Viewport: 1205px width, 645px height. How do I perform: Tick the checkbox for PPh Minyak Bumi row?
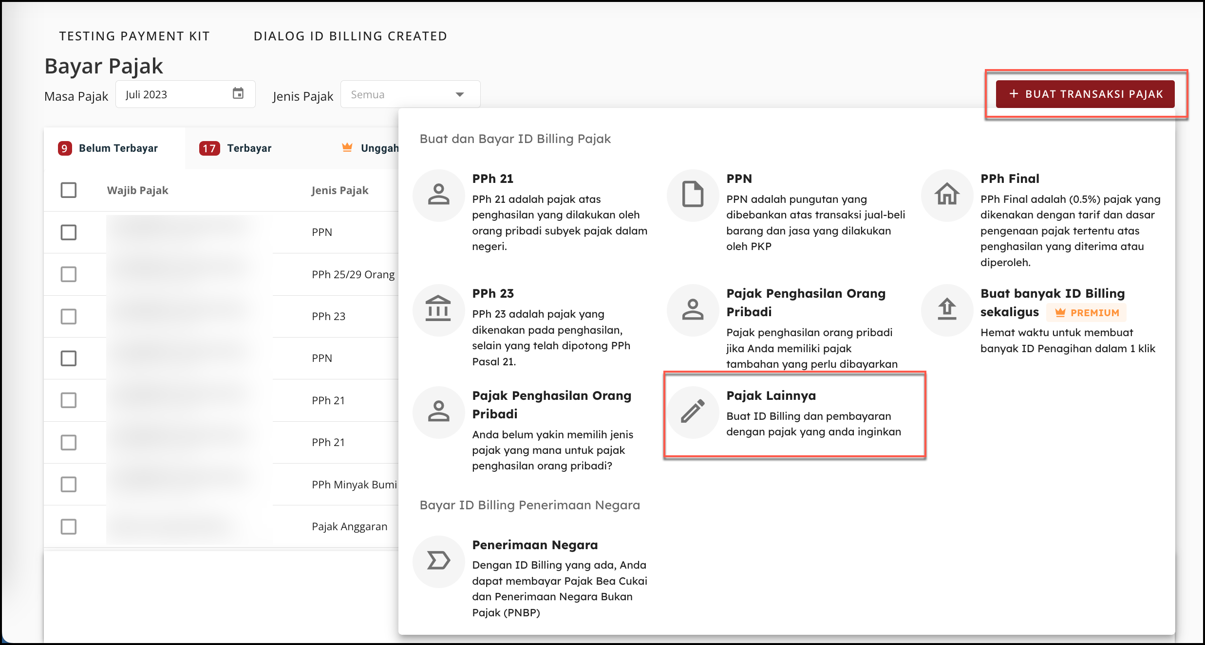point(69,484)
